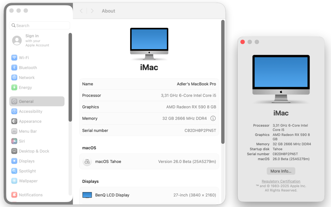Click the Search field in sidebar
The height and width of the screenshot is (207, 331).
(39, 25)
